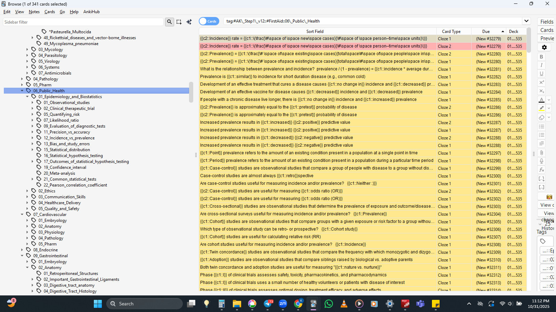The width and height of the screenshot is (556, 312).
Task: Open the text highlight color dropdown arrow
Action: click(549, 109)
